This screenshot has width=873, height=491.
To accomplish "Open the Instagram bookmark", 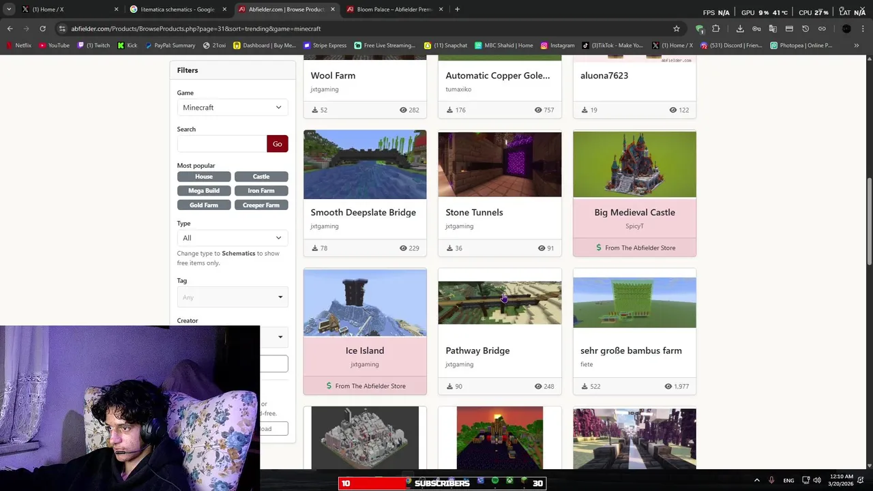I will click(x=557, y=45).
